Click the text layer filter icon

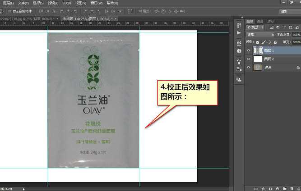283,27
